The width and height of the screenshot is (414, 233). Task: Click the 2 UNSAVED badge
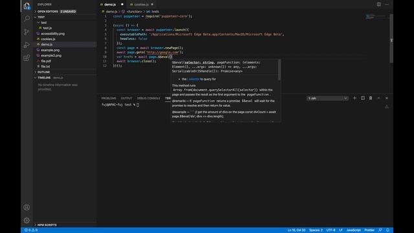point(68,12)
